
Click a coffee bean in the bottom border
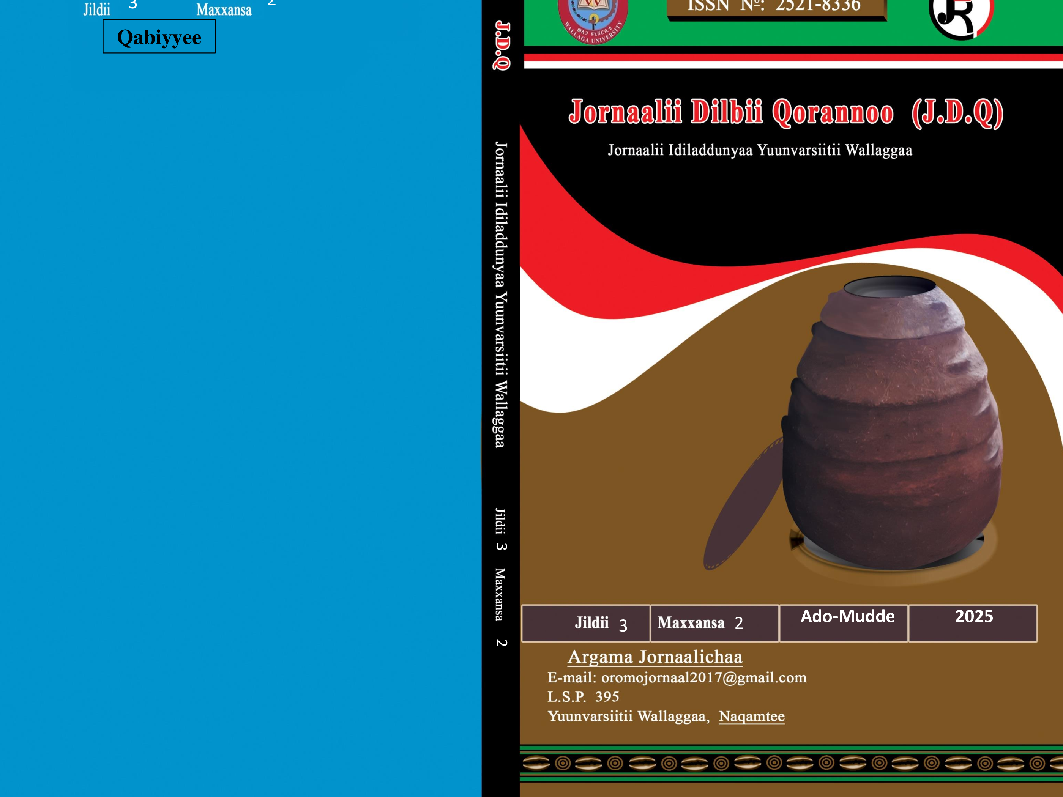click(536, 763)
